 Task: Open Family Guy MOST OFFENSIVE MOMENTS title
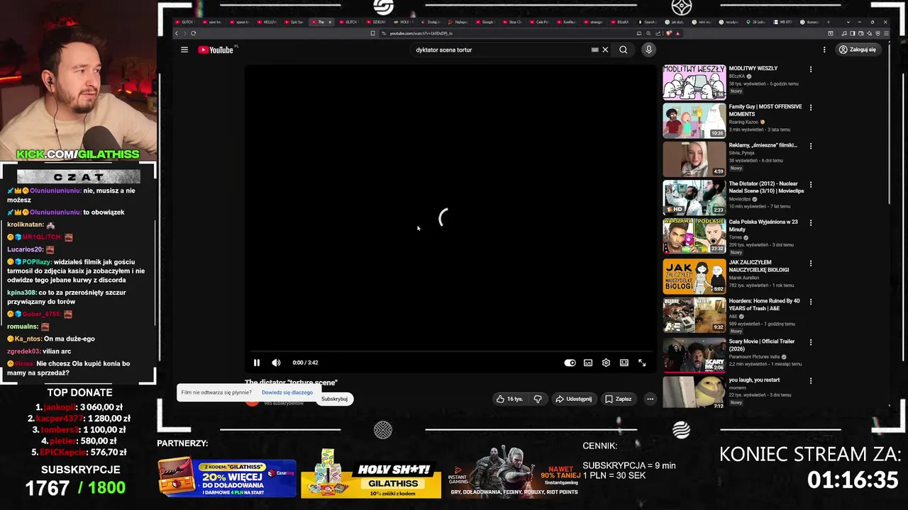[765, 110]
